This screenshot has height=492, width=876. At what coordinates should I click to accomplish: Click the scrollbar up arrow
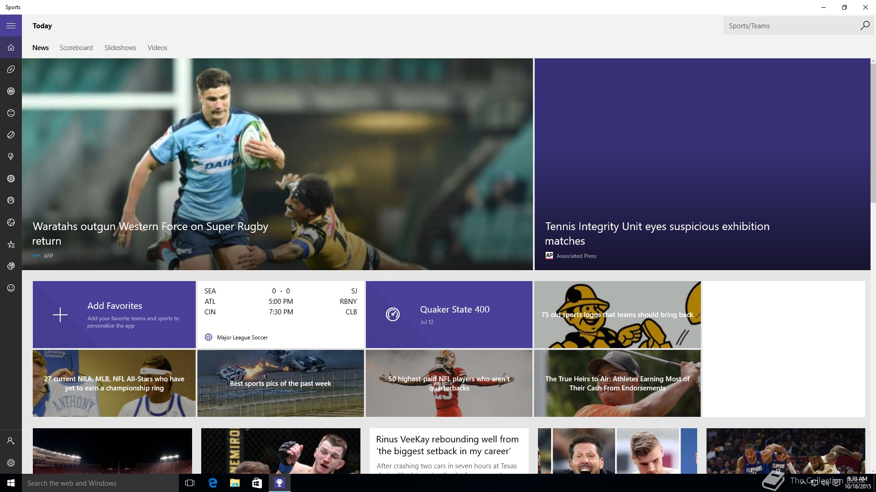coord(873,61)
